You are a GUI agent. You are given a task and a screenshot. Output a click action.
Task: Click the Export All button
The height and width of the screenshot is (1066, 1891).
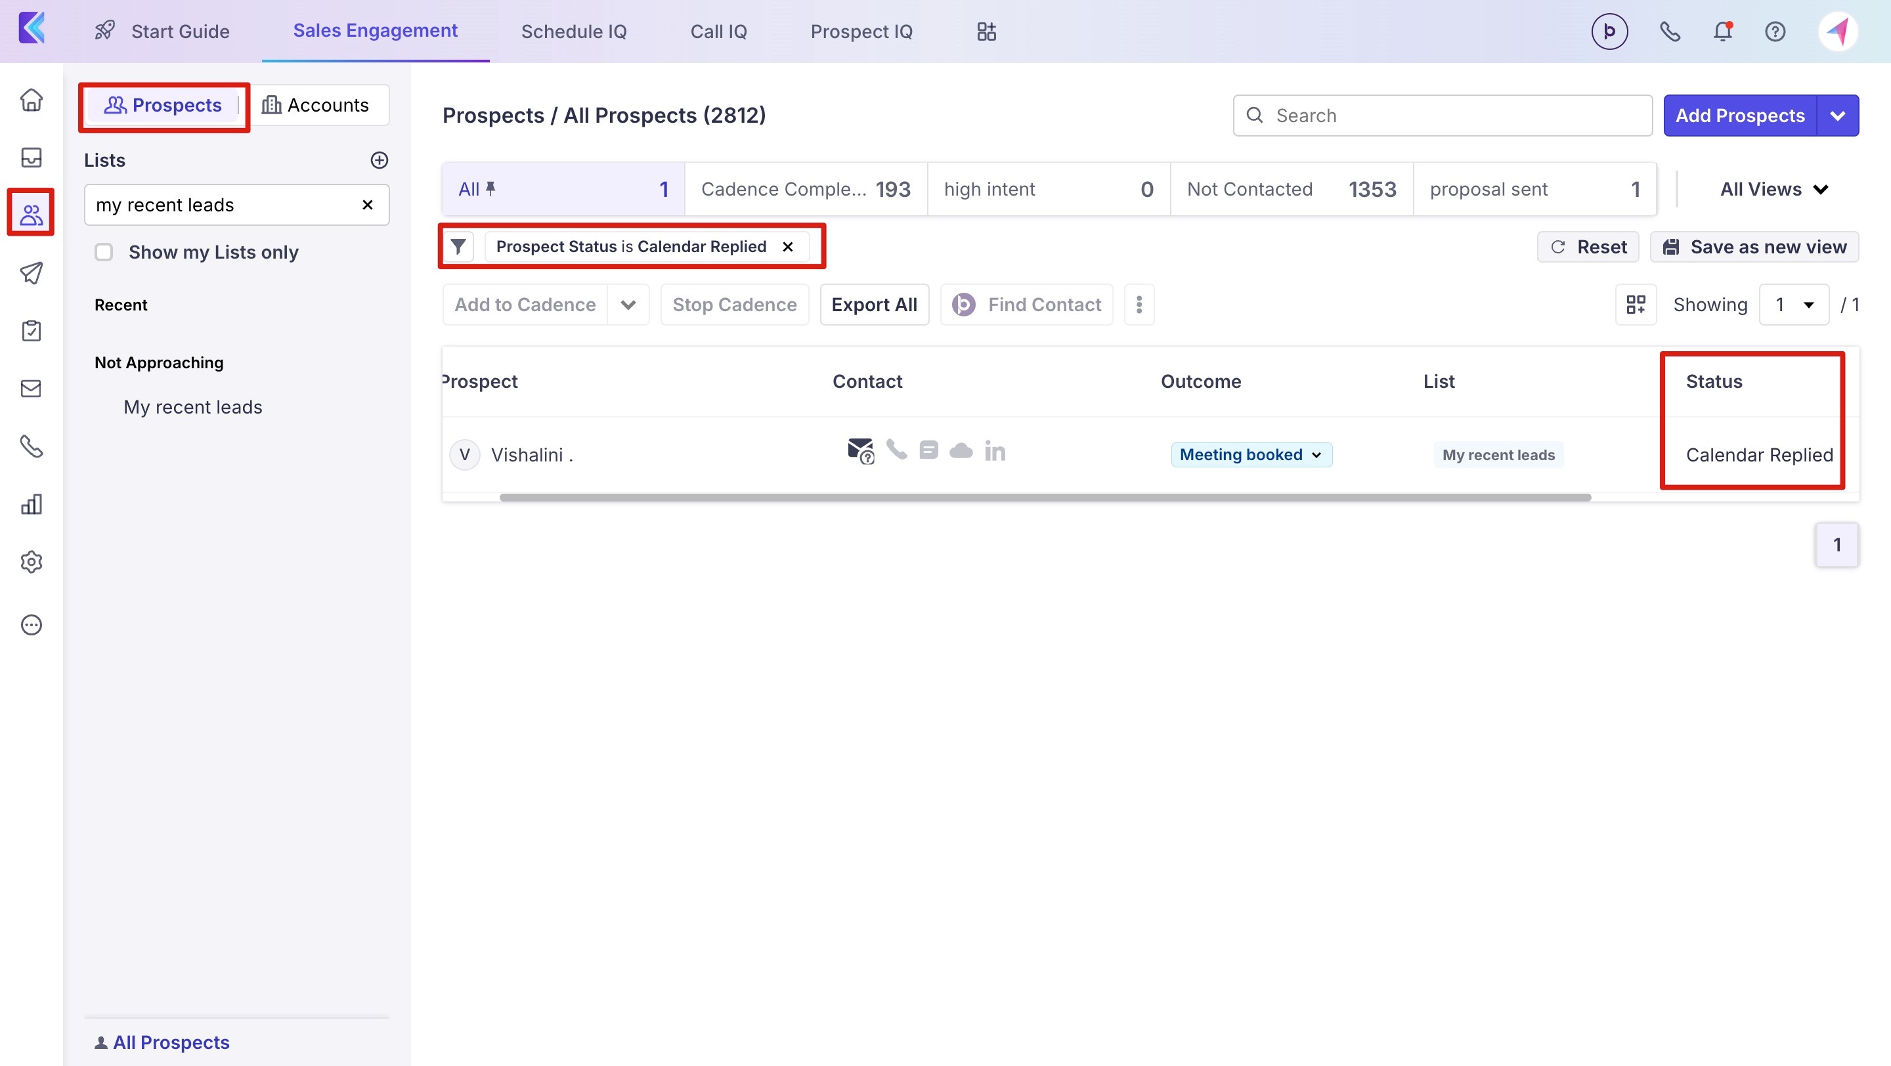(873, 305)
